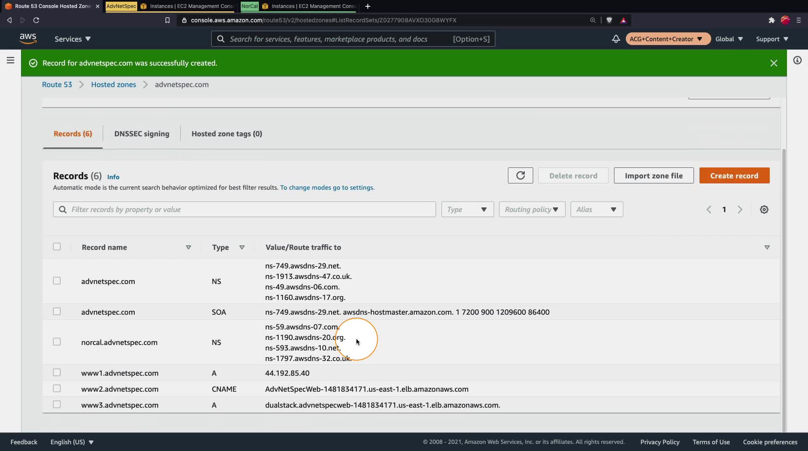Close the Route 53 Console browser tab

coord(98,6)
